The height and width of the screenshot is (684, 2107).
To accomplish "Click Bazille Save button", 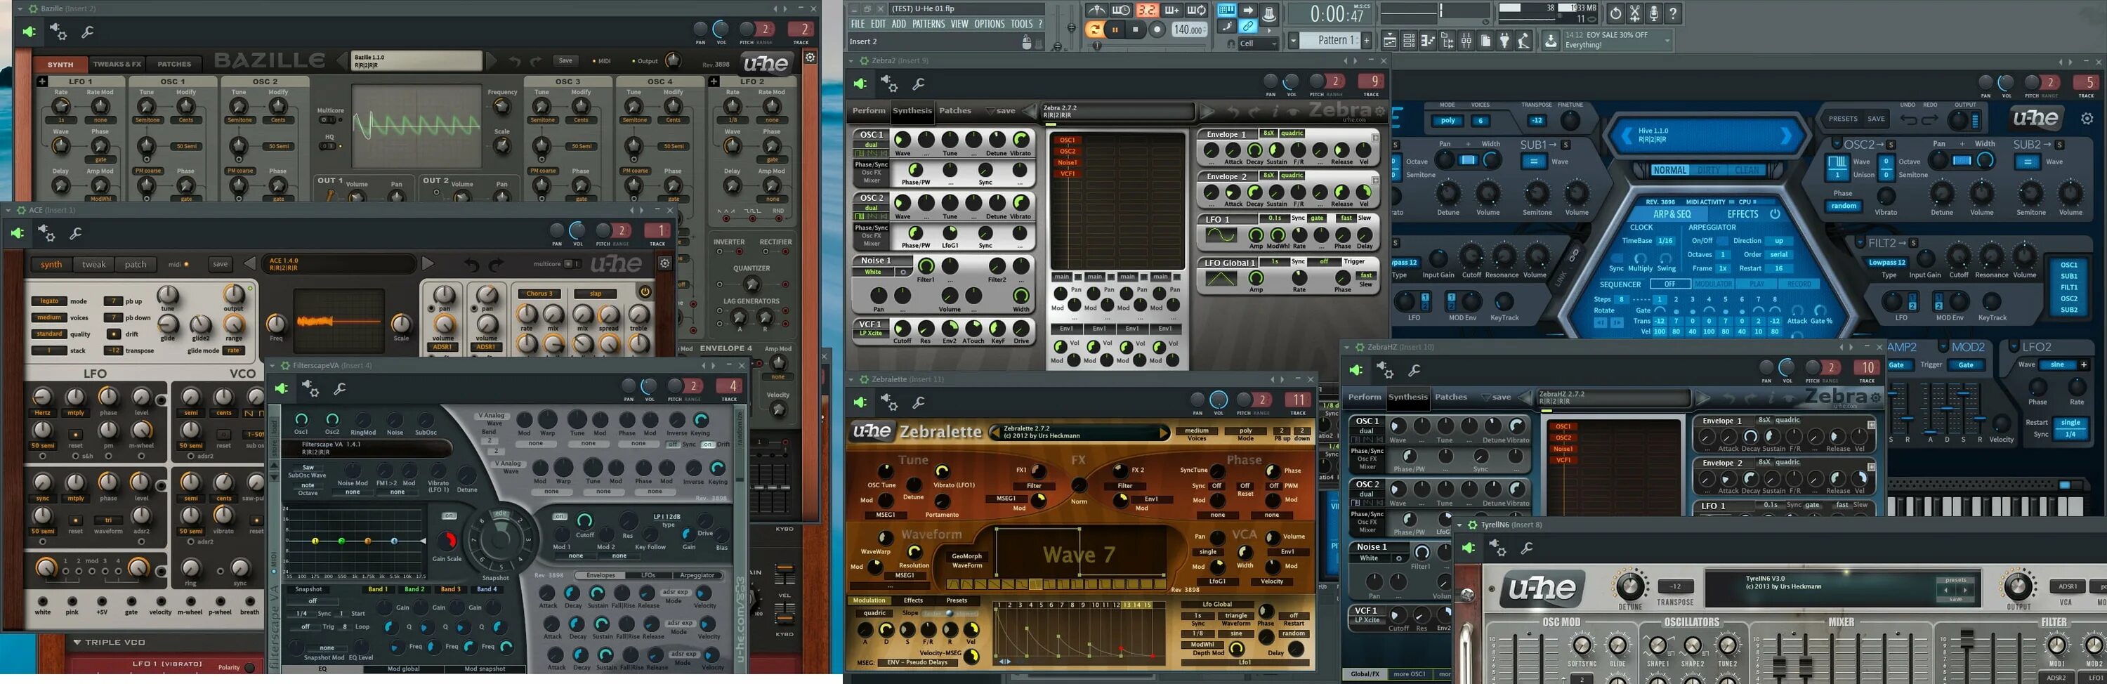I will coord(565,60).
